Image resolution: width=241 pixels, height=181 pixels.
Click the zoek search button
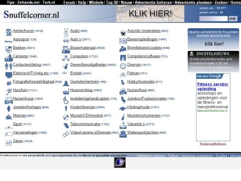pyautogui.click(x=233, y=19)
